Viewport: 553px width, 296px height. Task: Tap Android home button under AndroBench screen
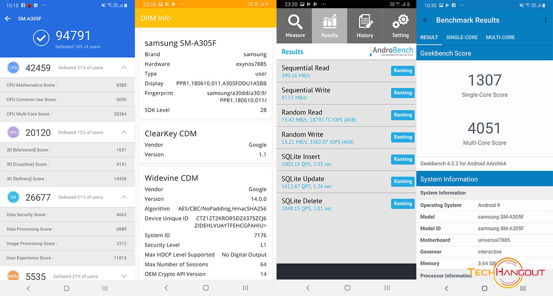point(347,288)
